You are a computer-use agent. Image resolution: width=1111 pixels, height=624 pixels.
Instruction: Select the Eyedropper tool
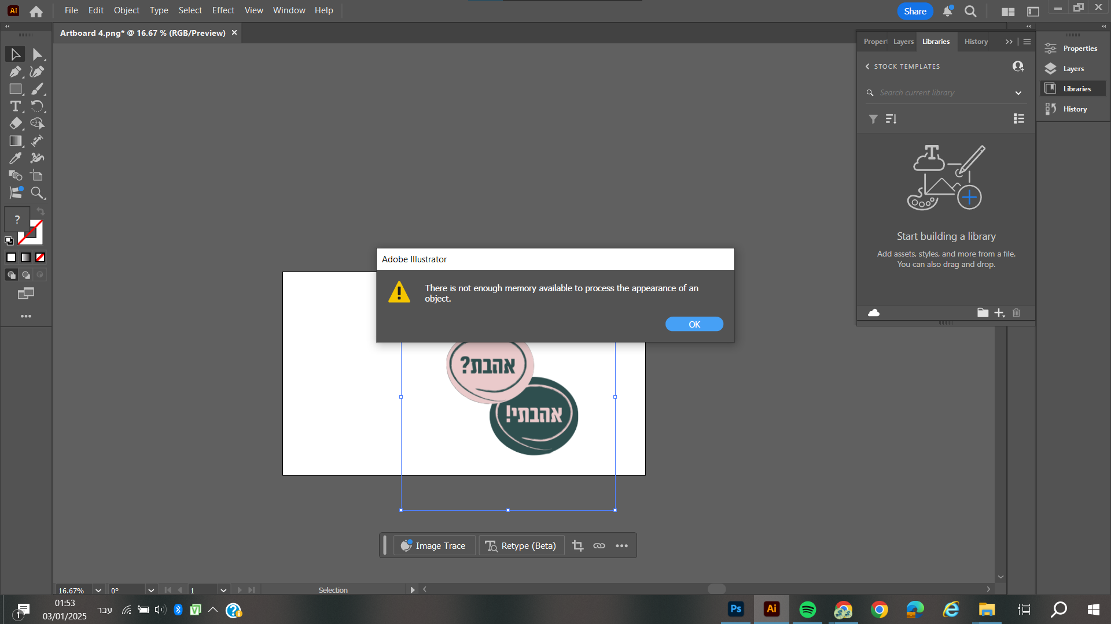[16, 158]
